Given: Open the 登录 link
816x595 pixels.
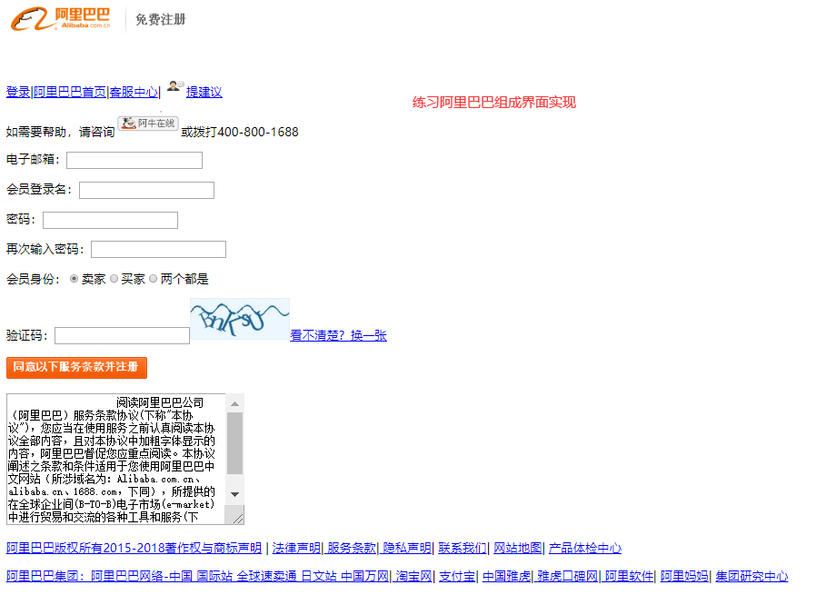Looking at the screenshot, I should [16, 92].
